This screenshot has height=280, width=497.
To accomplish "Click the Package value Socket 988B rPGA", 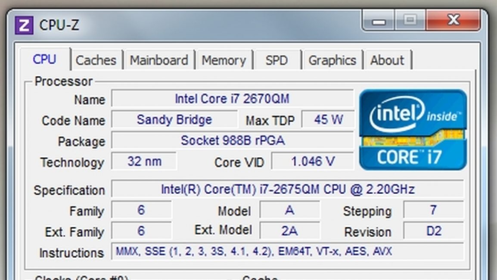I will pos(232,140).
